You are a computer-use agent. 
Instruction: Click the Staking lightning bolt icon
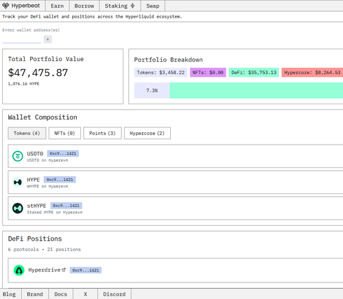pyautogui.click(x=132, y=5)
